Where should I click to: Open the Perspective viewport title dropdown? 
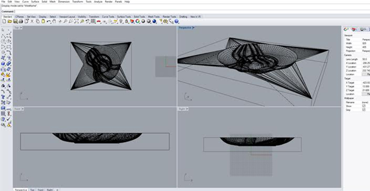(193, 28)
